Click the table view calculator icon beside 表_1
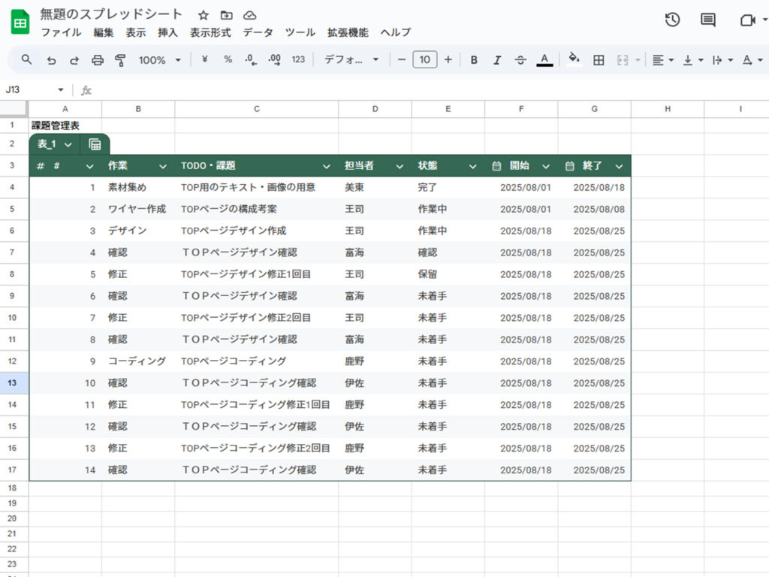 coord(95,144)
